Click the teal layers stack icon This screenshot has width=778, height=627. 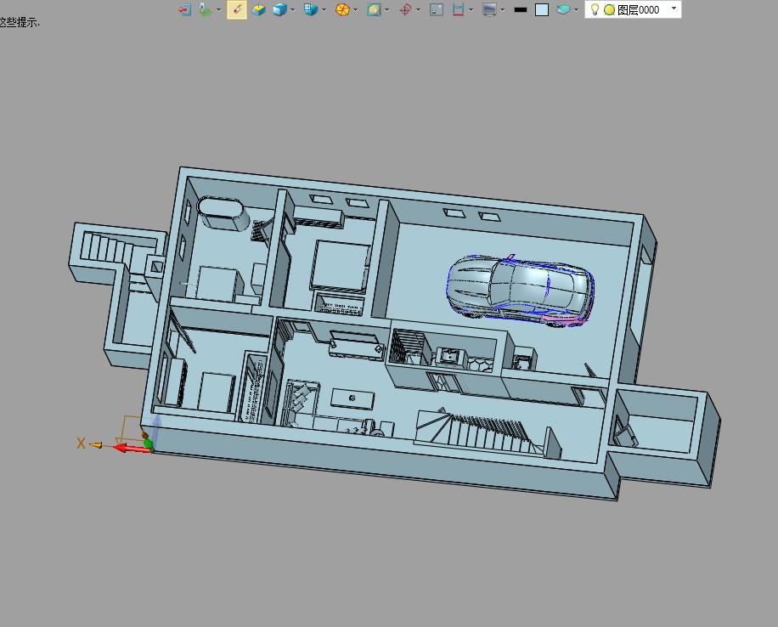click(x=563, y=9)
